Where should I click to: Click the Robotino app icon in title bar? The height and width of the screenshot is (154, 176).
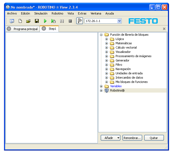coord(8,7)
